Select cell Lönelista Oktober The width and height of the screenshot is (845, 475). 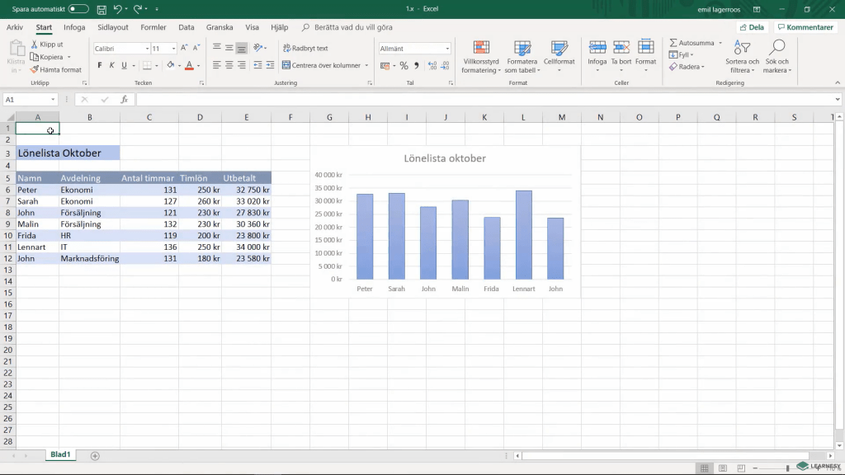tap(68, 153)
